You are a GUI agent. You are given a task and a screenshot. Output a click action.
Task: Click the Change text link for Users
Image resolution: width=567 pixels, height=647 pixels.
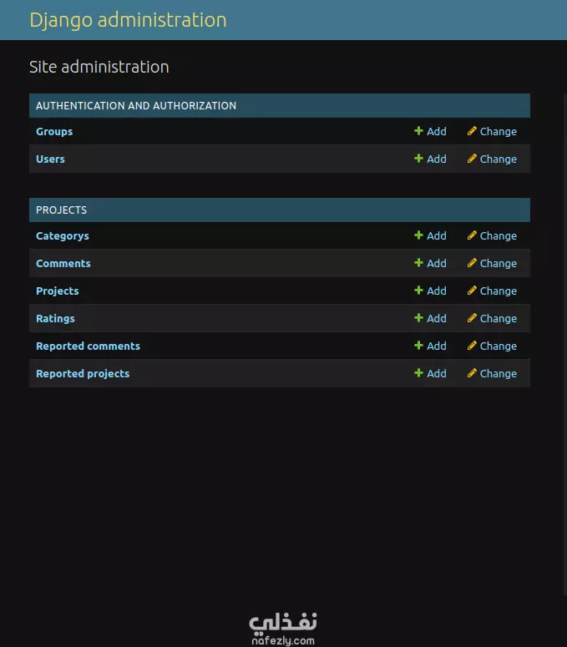(x=498, y=159)
